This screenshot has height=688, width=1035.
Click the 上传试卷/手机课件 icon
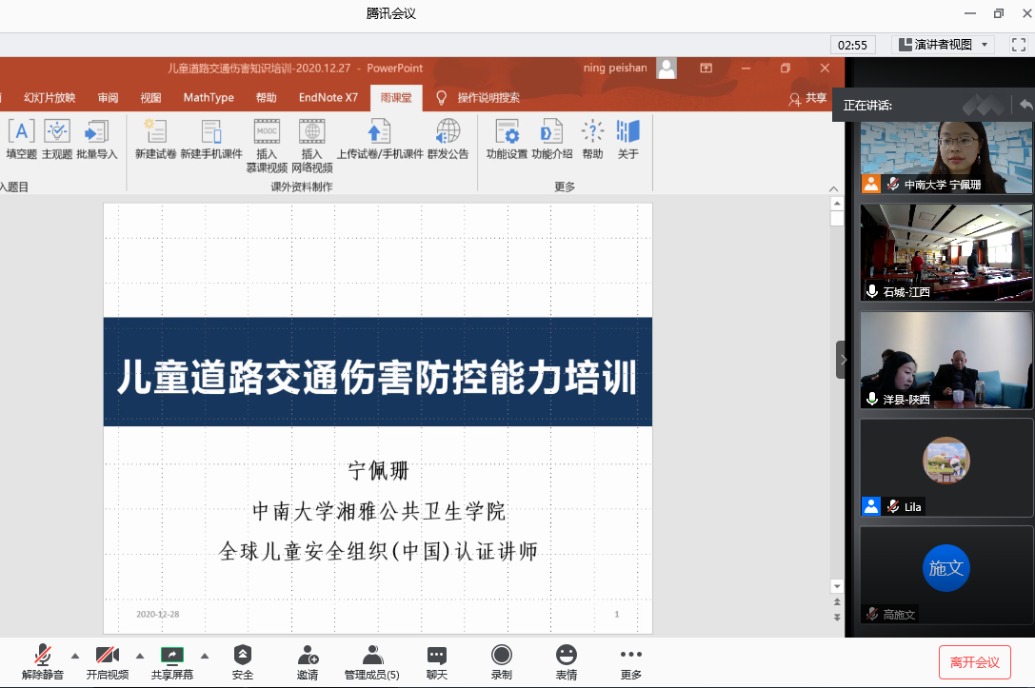[379, 133]
